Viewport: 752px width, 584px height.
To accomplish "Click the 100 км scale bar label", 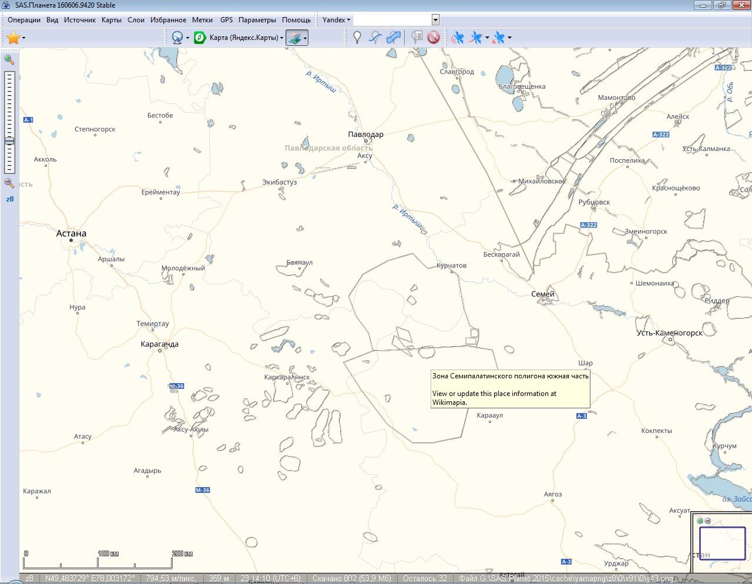I will click(x=108, y=553).
